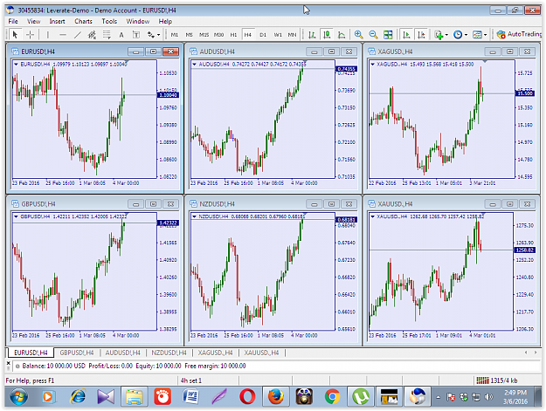Zoom out on the chart
Viewport: 546px width, 411px height.
(x=373, y=34)
